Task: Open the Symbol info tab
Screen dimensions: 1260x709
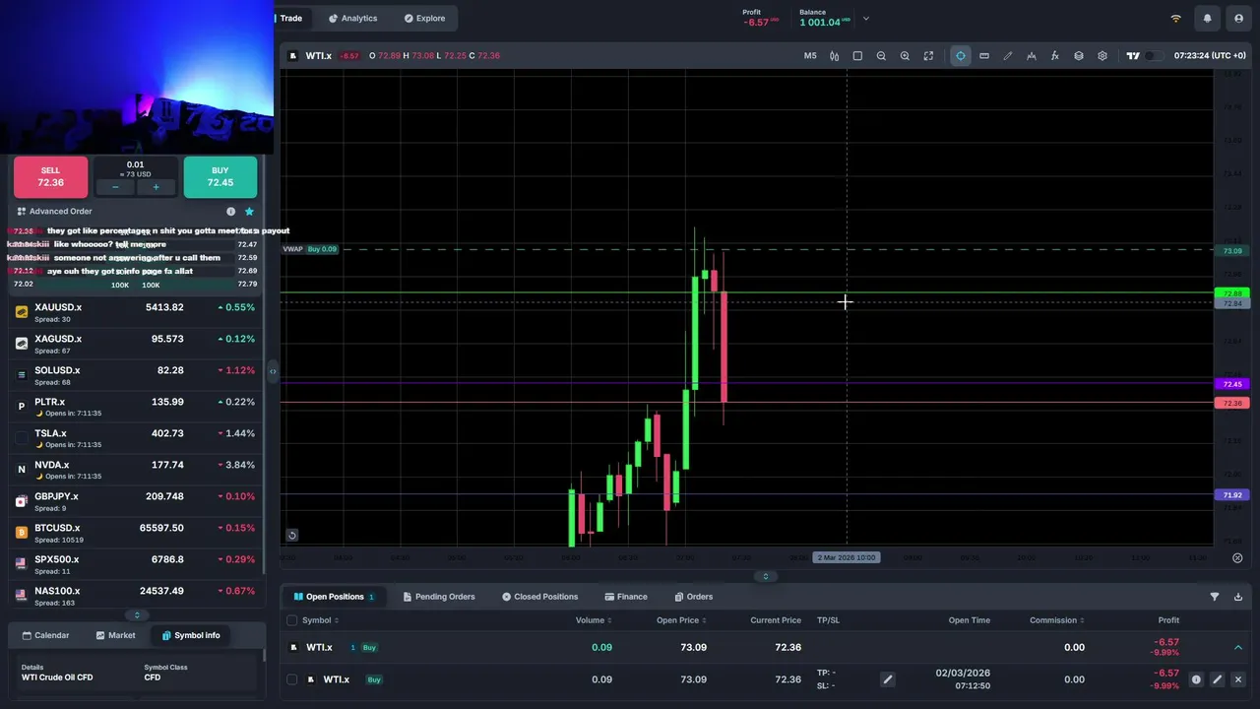Action: 191,635
